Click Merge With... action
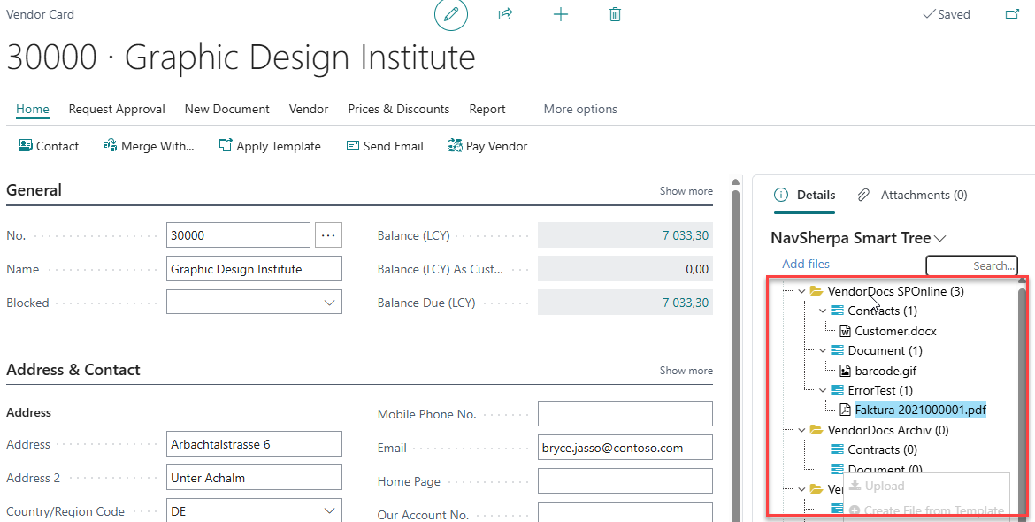Screen dimensions: 1035x522 point(149,146)
